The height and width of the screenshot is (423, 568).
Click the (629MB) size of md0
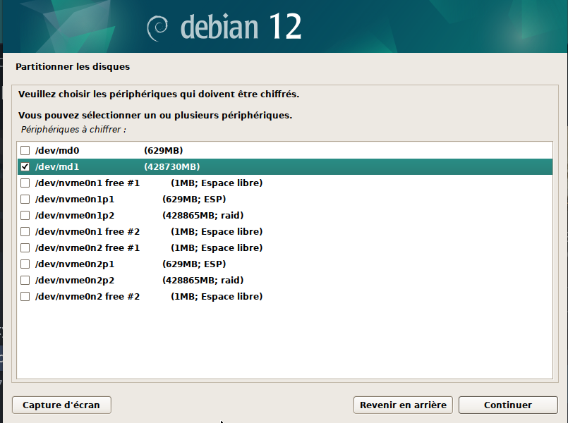click(x=164, y=151)
